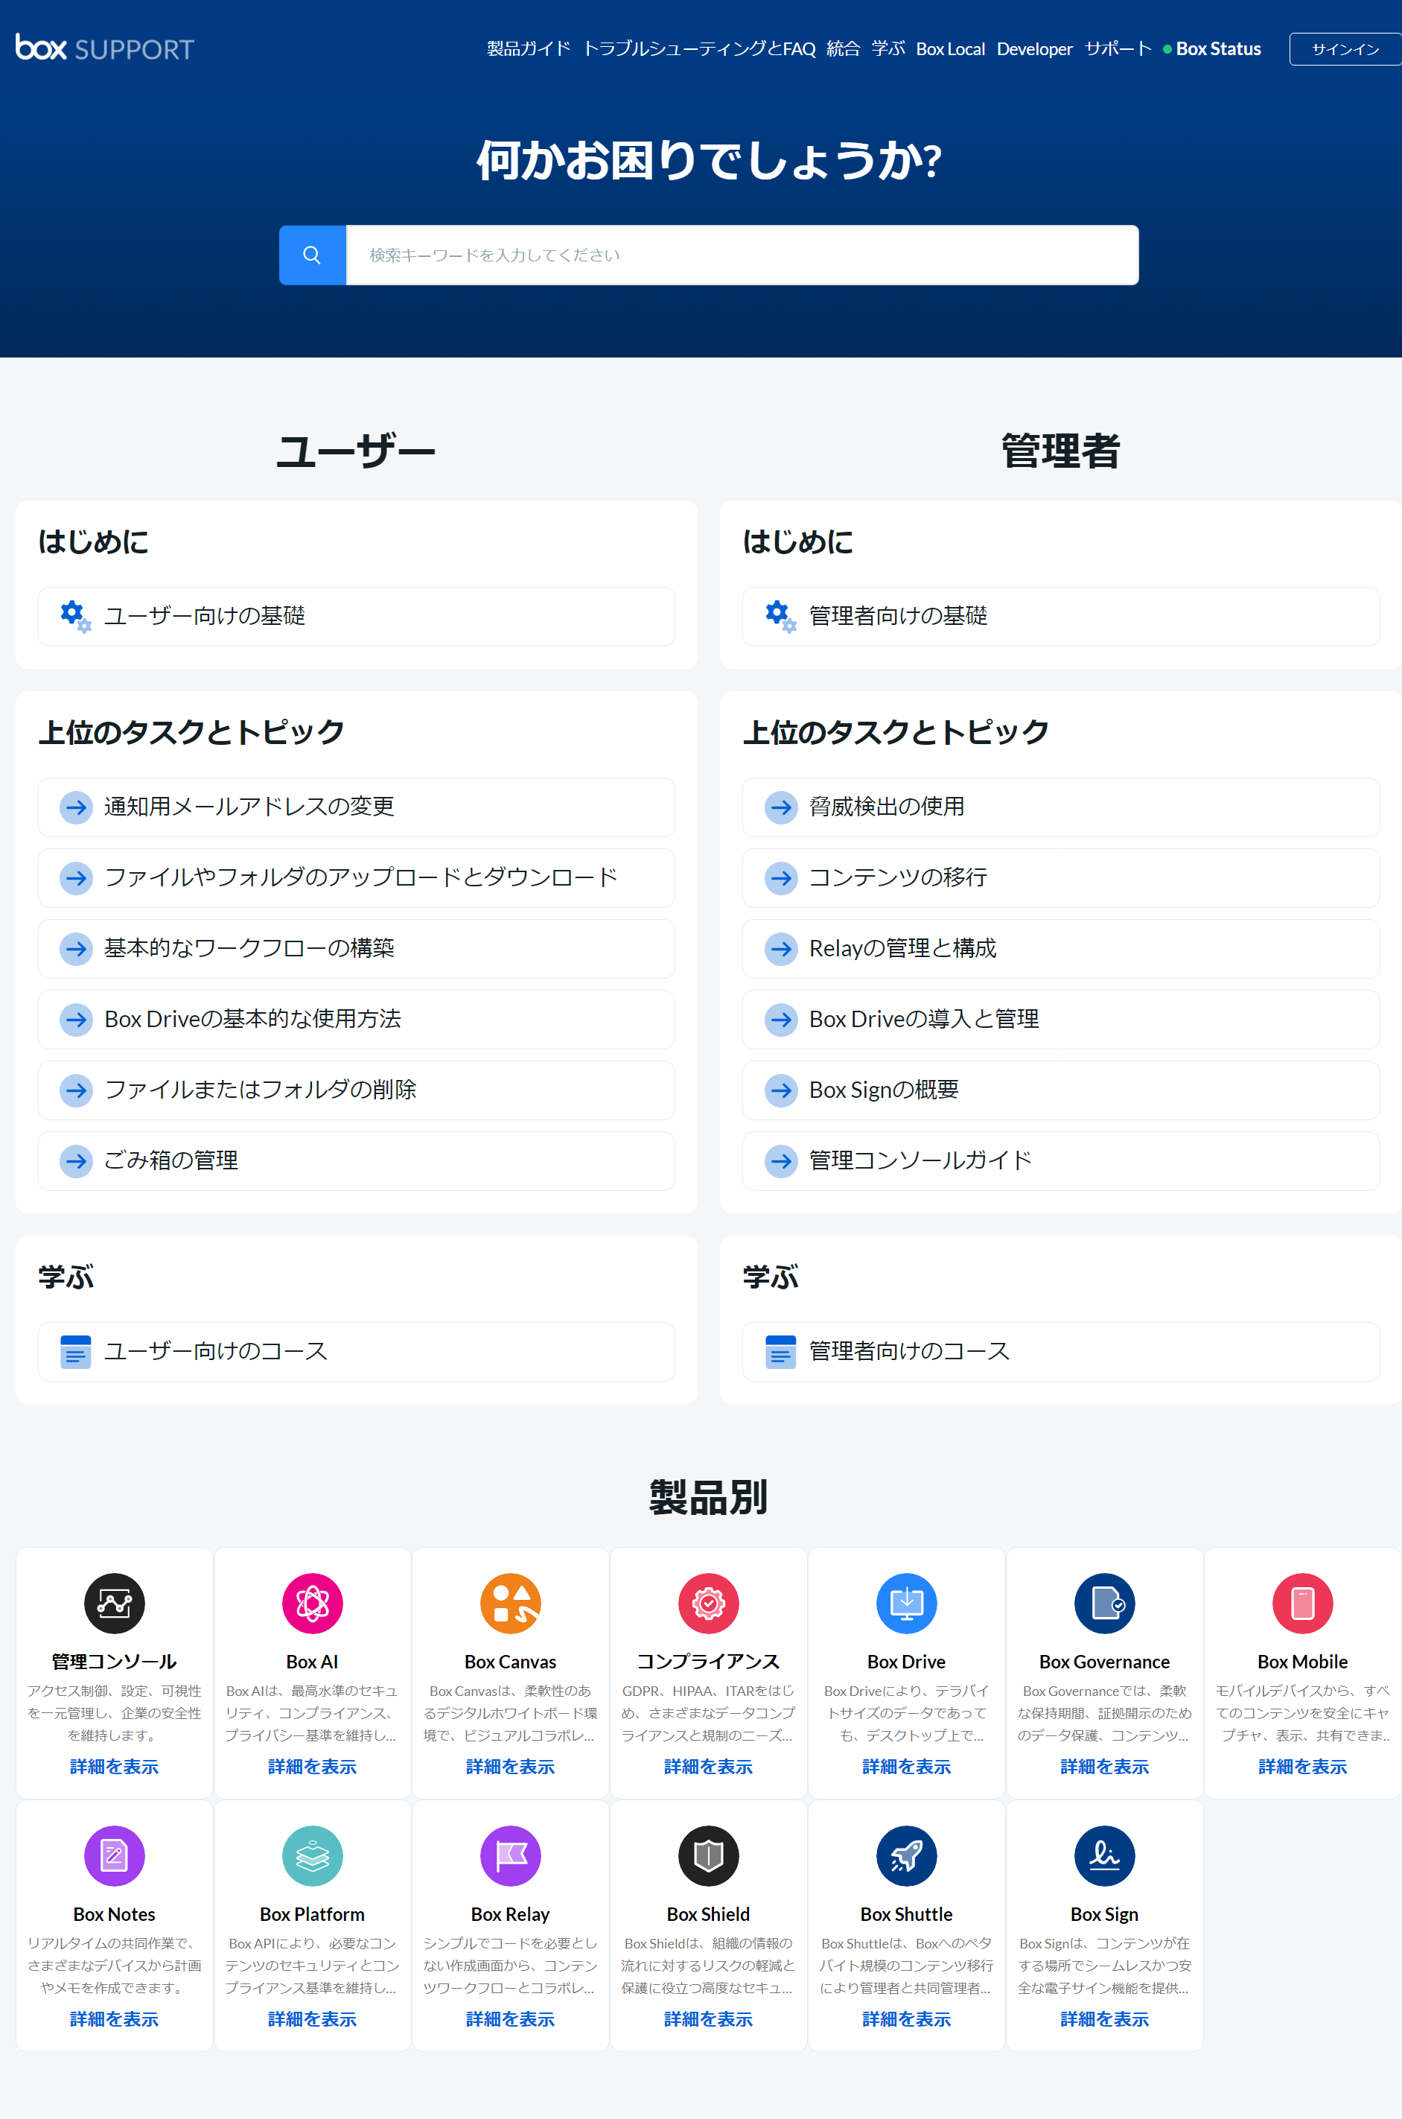Open ファイルまたはフォルダの削除 topic
The image size is (1402, 2119).
pos(356,1090)
